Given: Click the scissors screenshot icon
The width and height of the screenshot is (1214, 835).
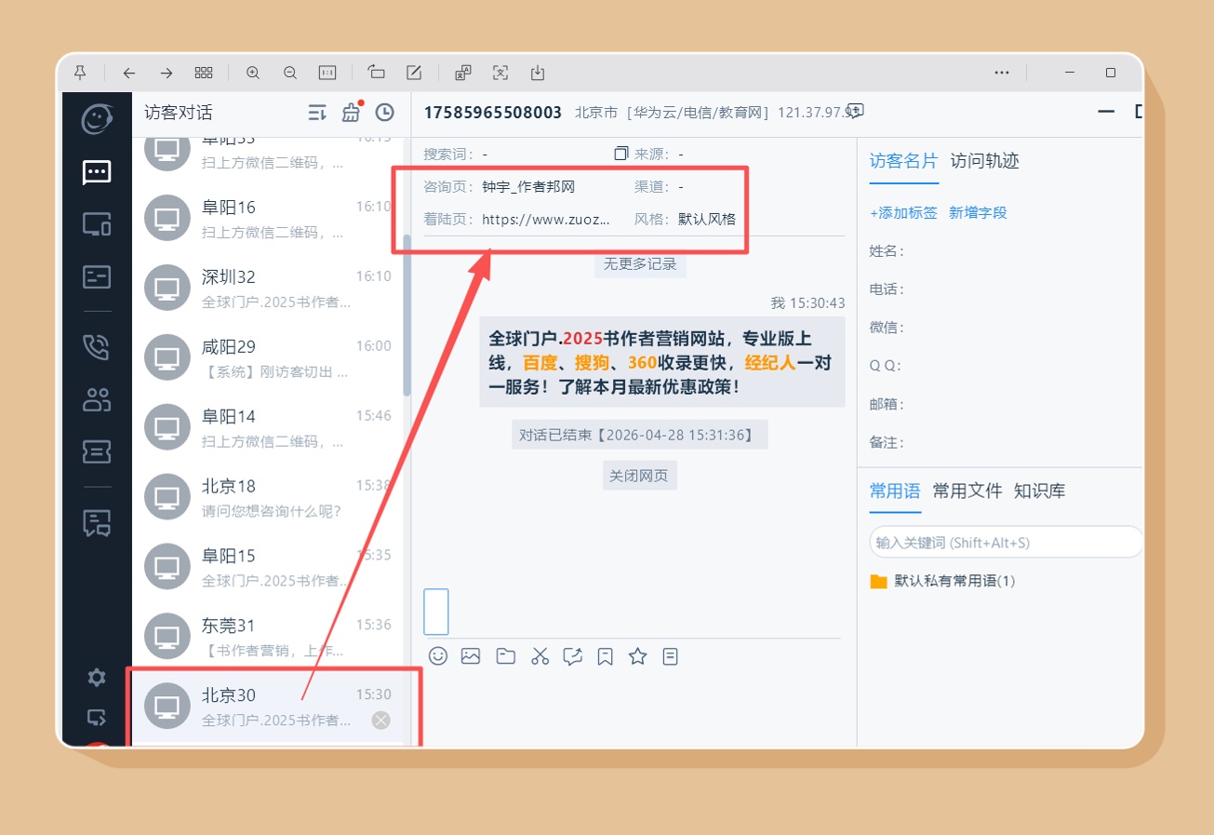Looking at the screenshot, I should coord(540,656).
